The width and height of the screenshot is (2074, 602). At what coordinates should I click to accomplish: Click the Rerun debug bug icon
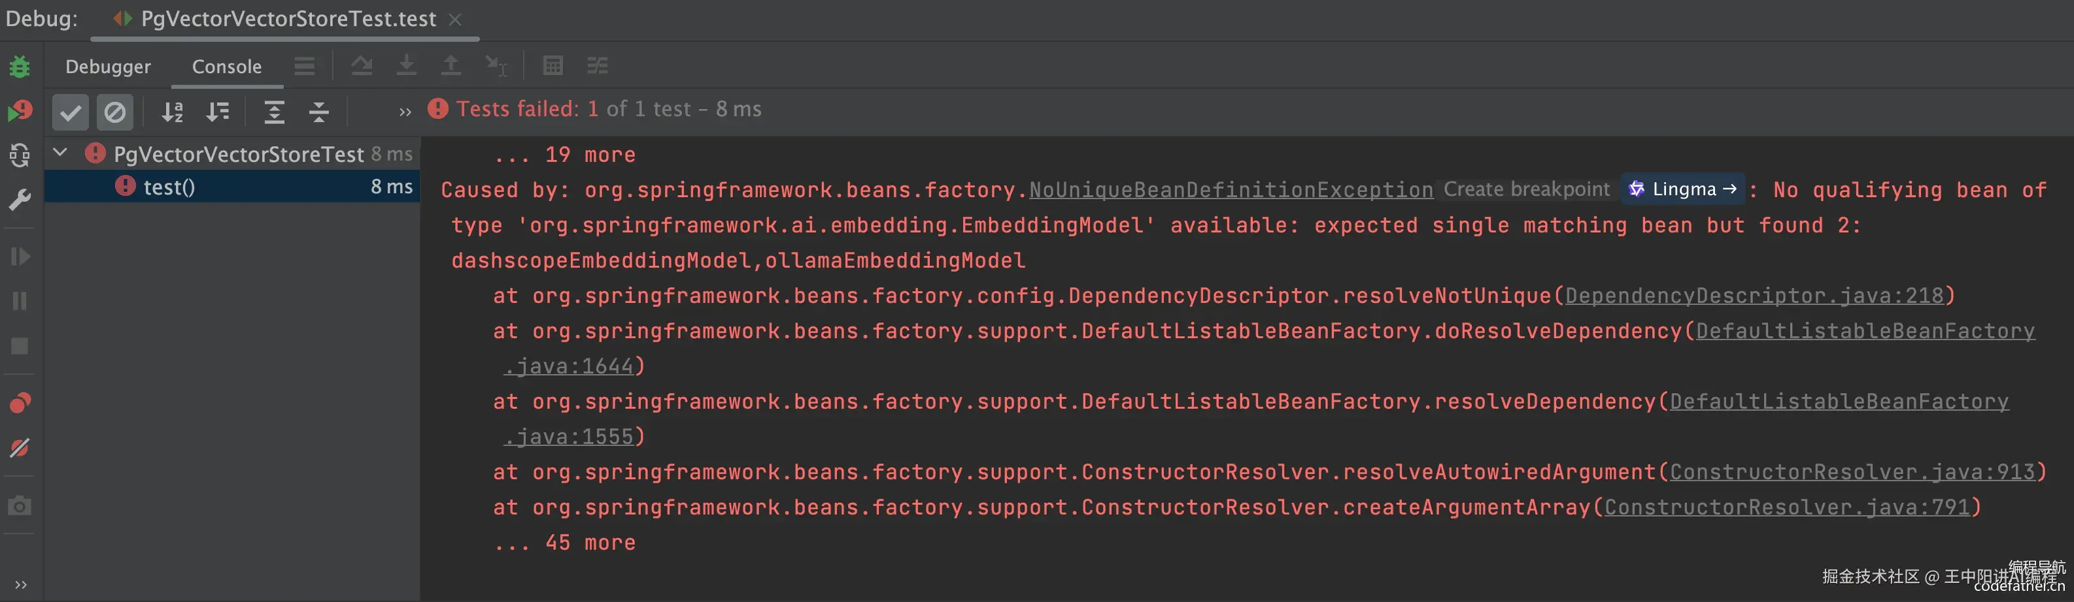[x=20, y=67]
